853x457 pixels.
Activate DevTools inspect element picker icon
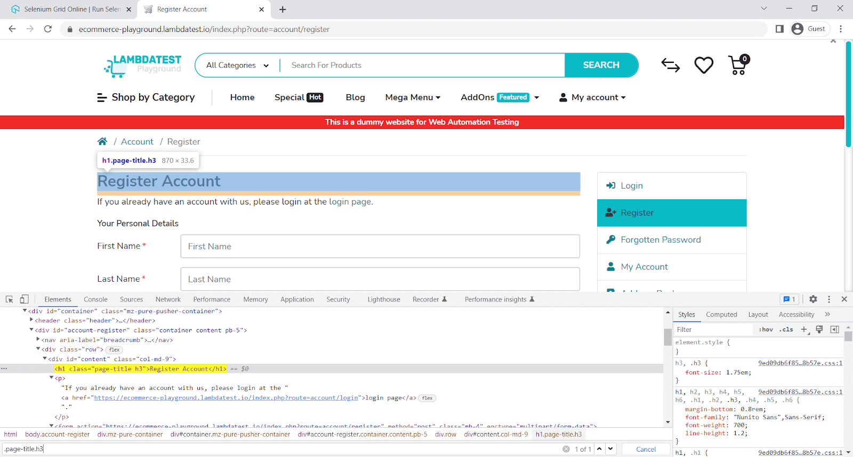click(x=10, y=299)
